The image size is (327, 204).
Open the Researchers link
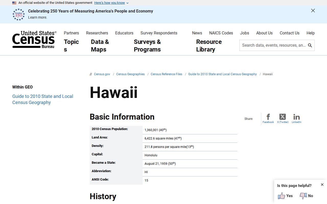click(97, 33)
